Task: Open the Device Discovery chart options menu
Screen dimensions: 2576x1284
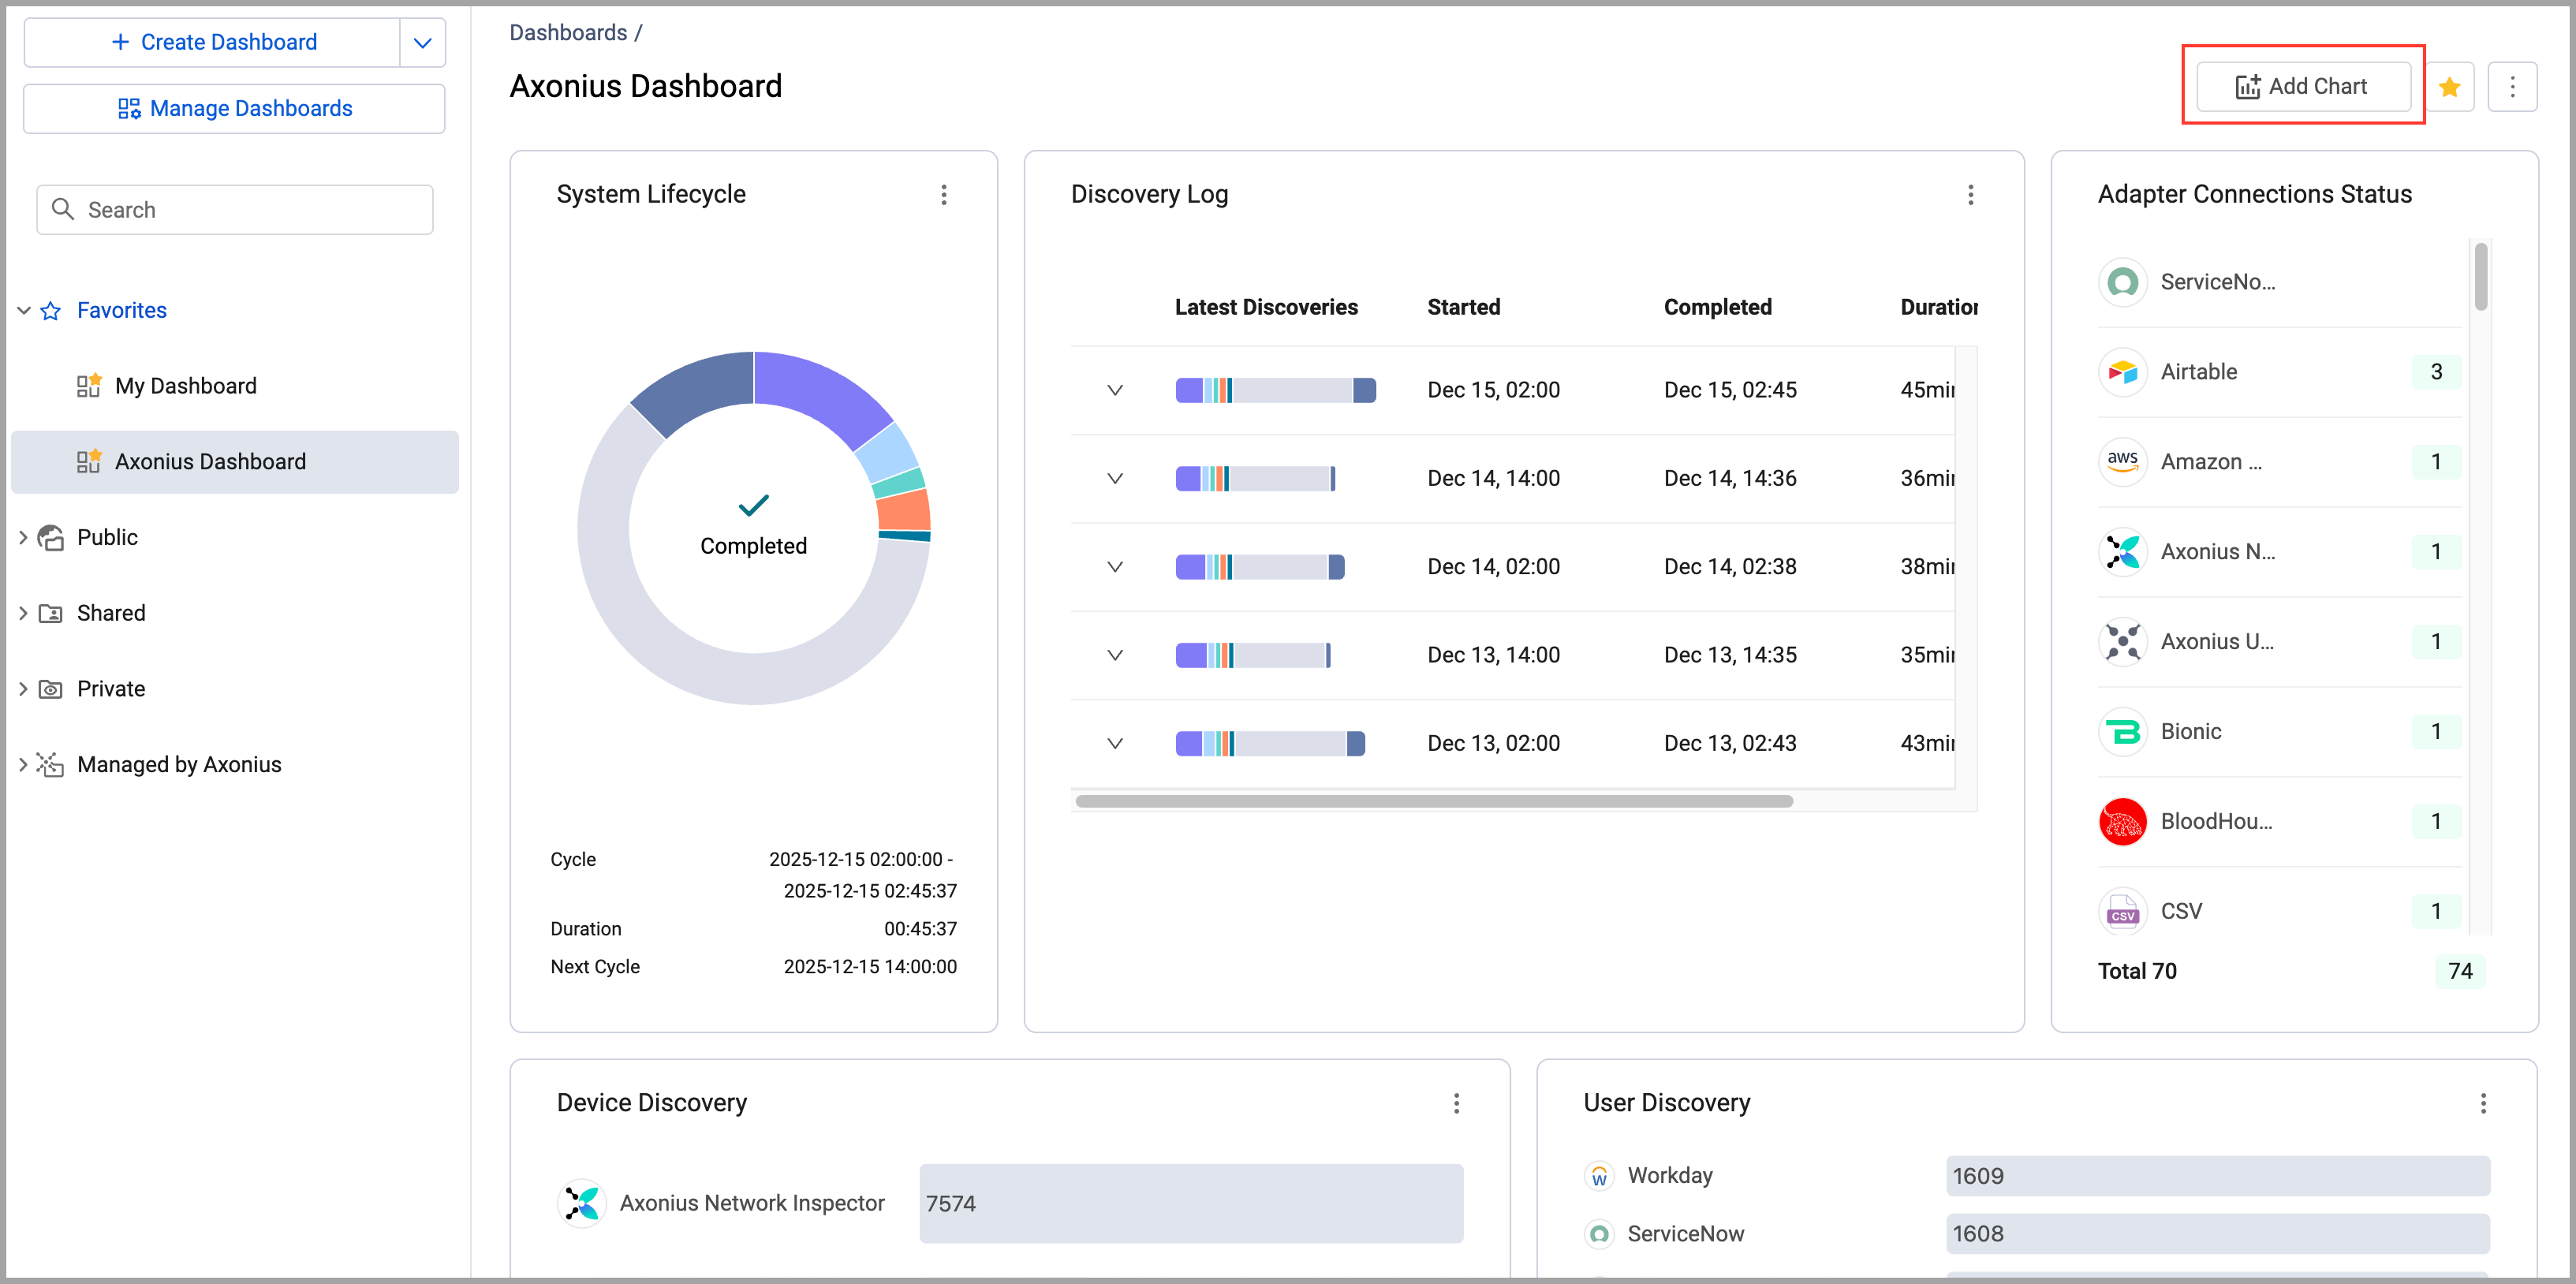Action: point(1456,1102)
